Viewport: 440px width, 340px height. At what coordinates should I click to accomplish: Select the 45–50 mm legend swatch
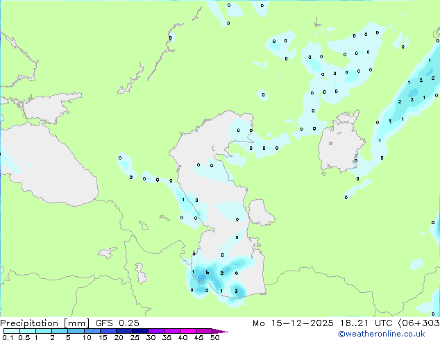tap(204, 331)
